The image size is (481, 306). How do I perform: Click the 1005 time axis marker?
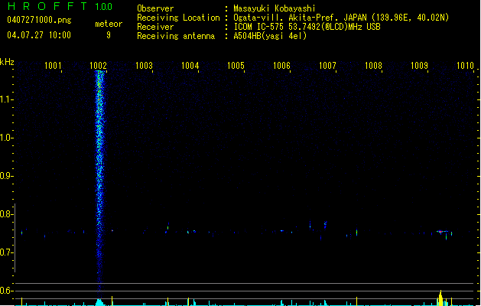236,66
